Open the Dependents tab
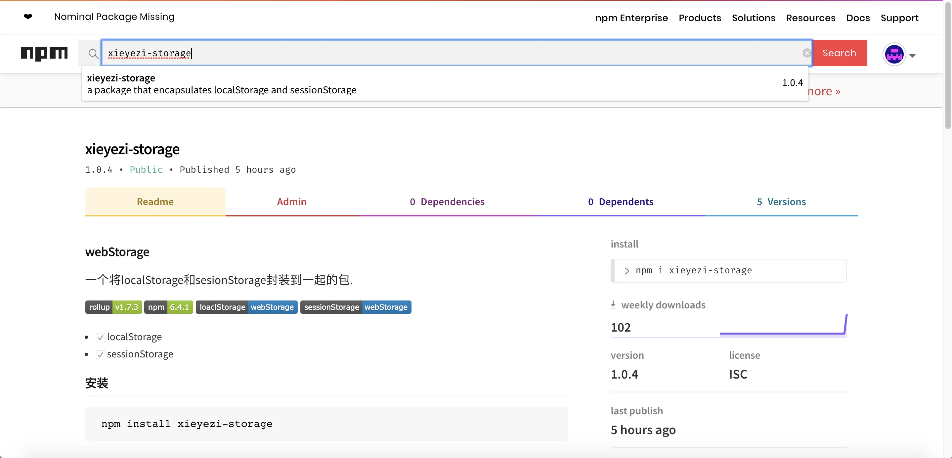Viewport: 952px width, 458px height. pos(621,202)
